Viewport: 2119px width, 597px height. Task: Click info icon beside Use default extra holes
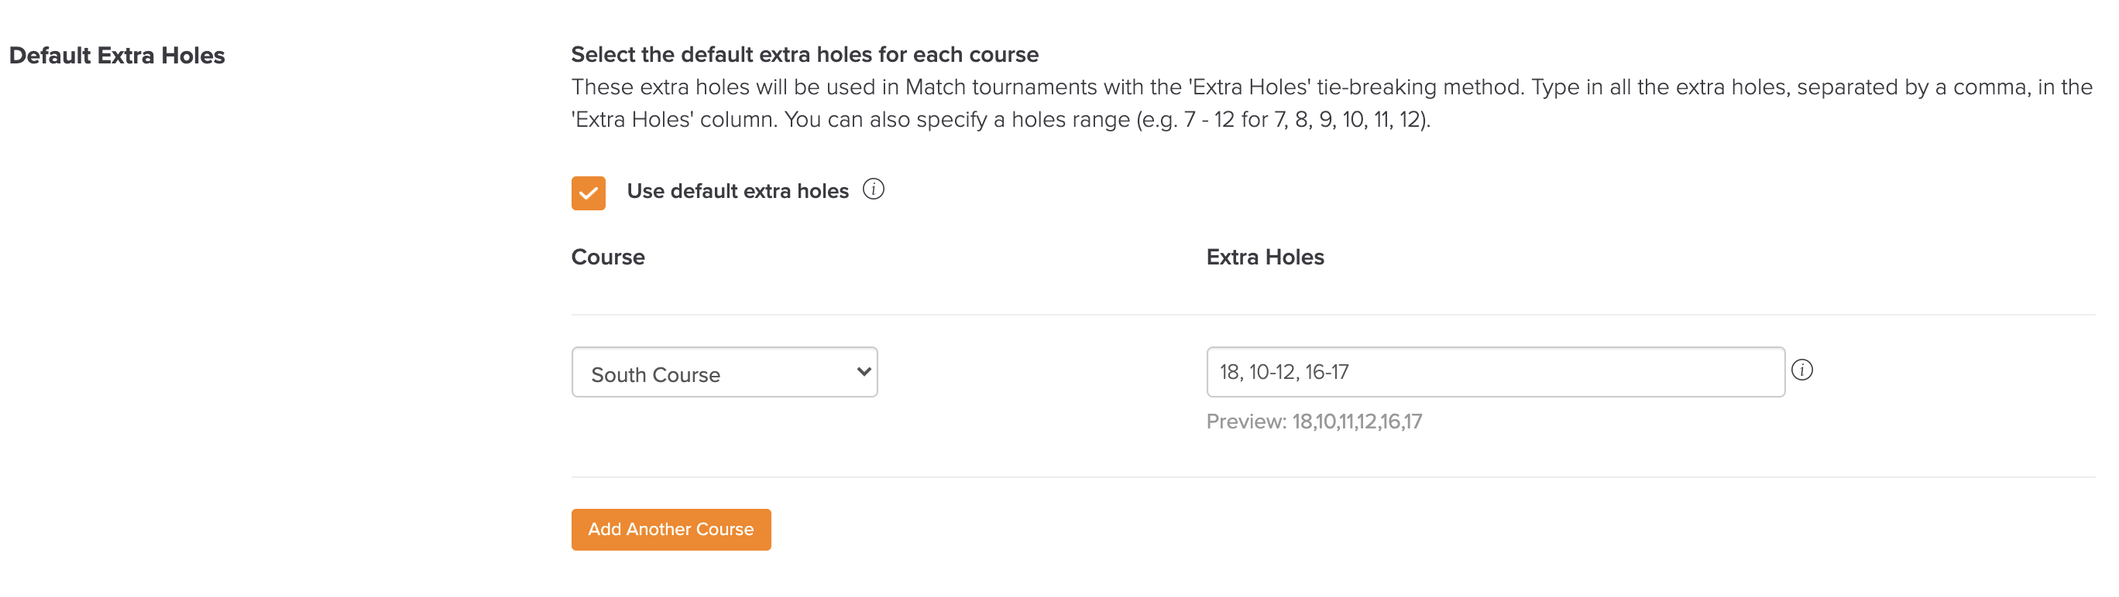coord(873,189)
